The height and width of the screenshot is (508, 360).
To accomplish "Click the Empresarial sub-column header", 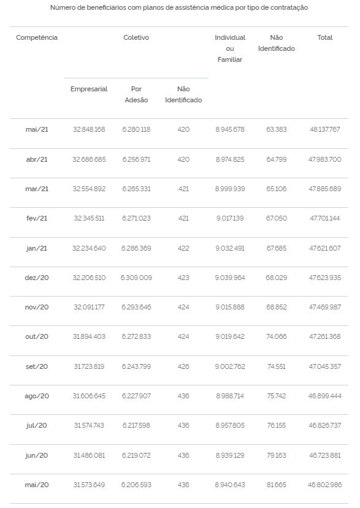I will click(x=89, y=89).
